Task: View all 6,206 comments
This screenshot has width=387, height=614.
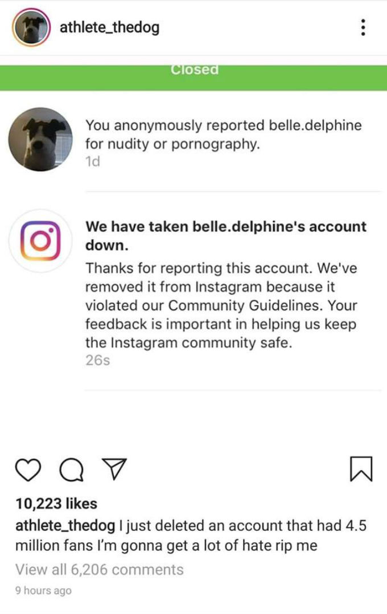Action: [x=100, y=569]
